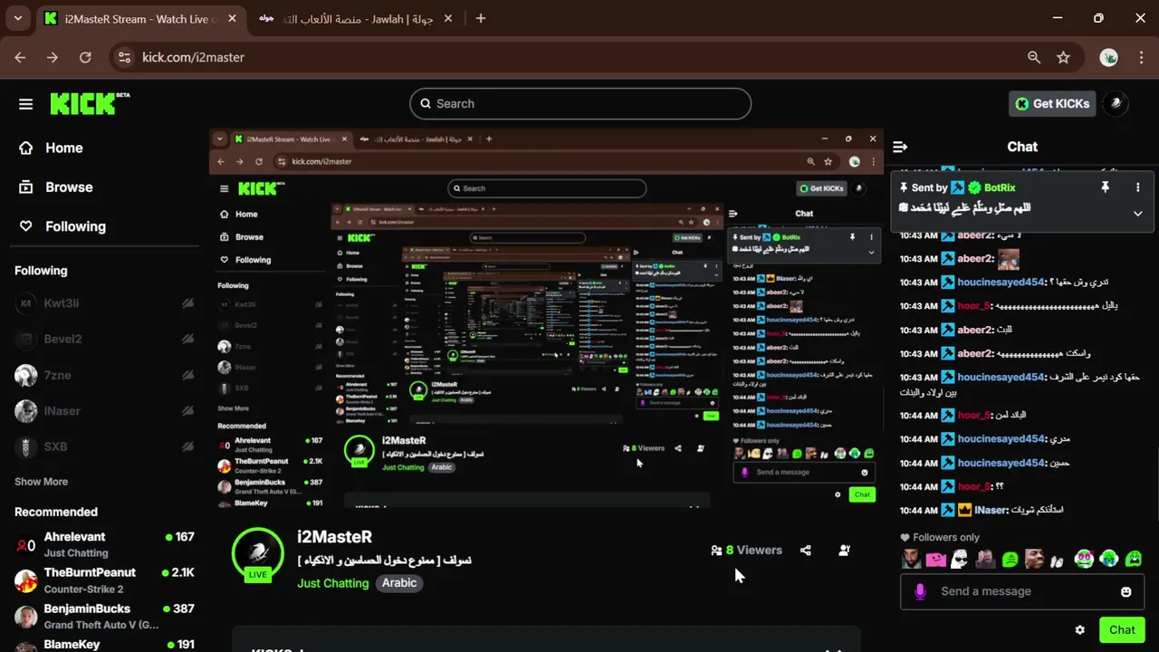This screenshot has width=1159, height=652.
Task: Click the Following heart icon
Action: pyautogui.click(x=26, y=226)
